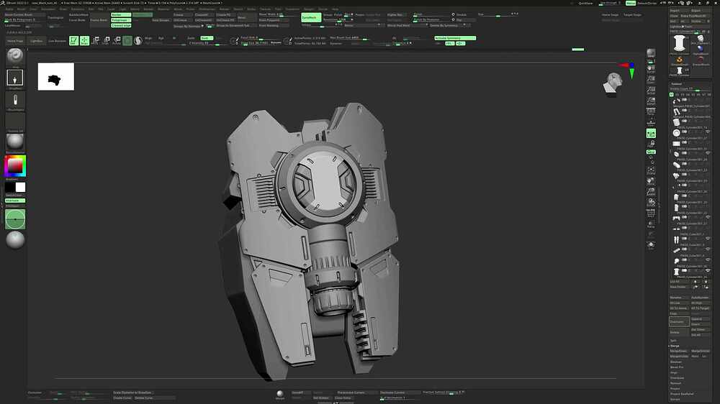Click the Duplicate subtool button

coord(679,322)
